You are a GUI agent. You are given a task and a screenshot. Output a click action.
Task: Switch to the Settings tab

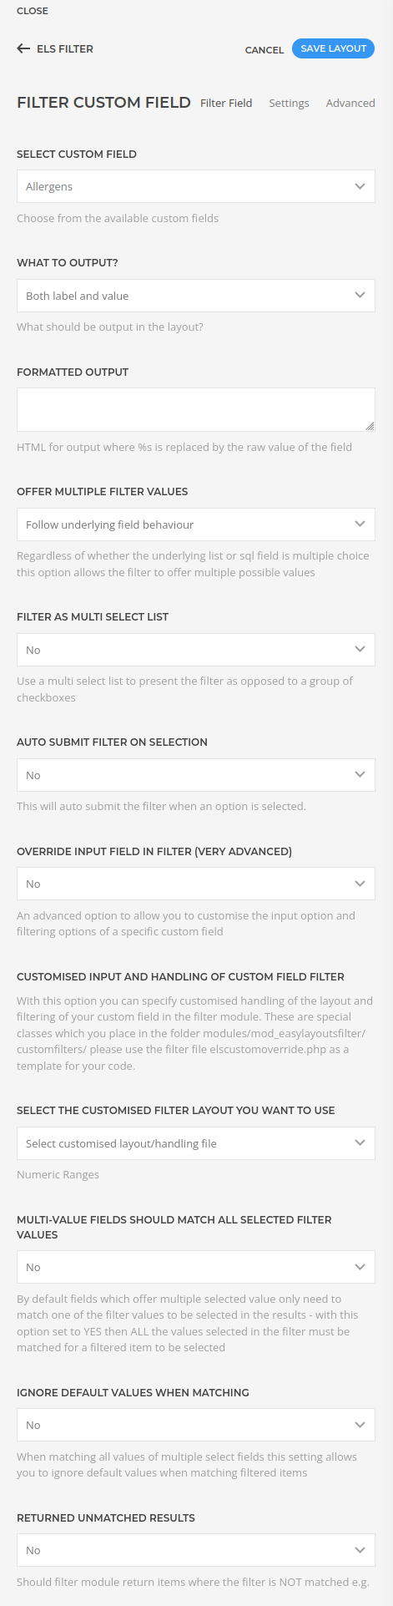(x=289, y=103)
